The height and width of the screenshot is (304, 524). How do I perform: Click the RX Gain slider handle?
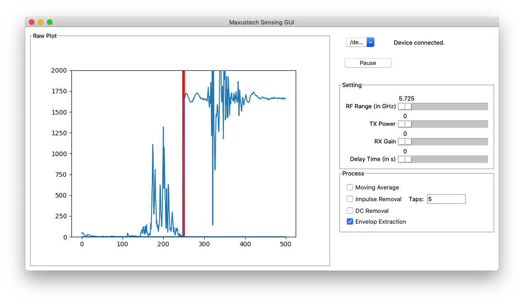[405, 142]
